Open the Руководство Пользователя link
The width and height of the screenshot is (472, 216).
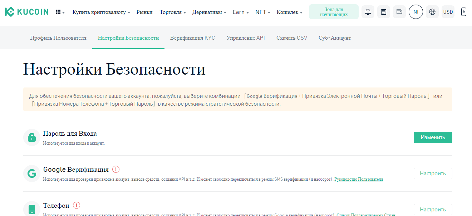click(358, 179)
